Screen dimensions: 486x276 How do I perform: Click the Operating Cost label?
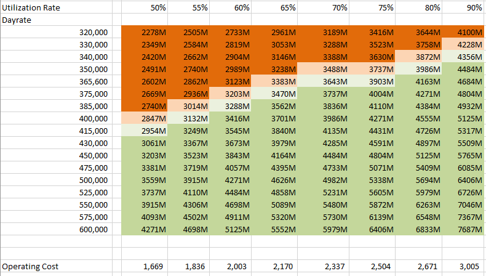(x=57, y=266)
